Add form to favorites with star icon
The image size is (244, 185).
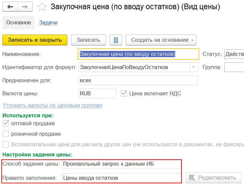(42, 7)
